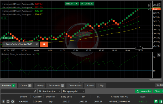Click the horizontal chart scrollbar thumb
Viewport: 163px width, 104px height.
155,80
